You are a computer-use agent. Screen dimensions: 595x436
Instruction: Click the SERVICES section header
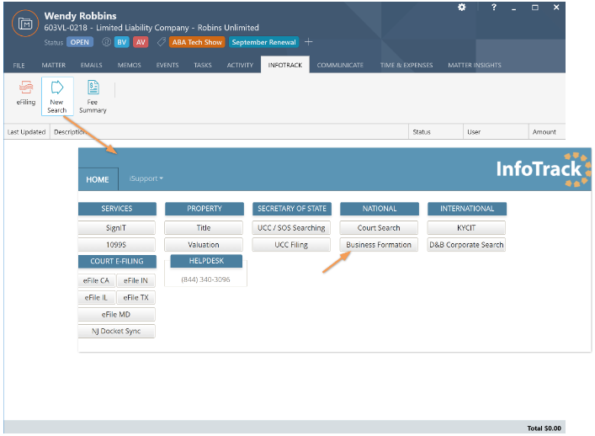pos(117,209)
